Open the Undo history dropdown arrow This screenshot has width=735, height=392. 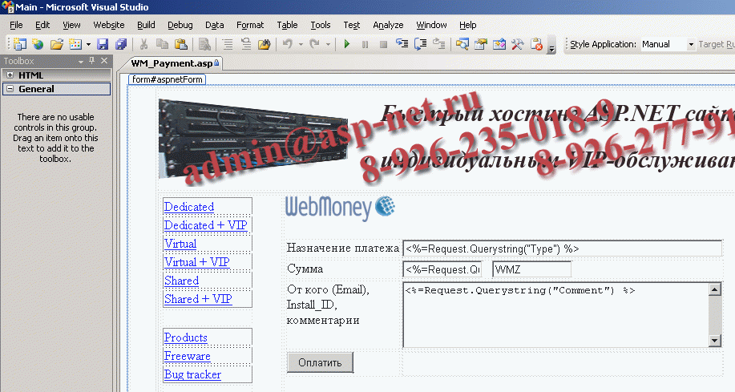[301, 45]
